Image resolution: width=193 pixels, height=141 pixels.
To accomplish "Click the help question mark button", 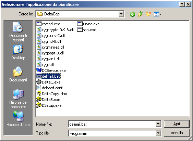I will point(182,4).
